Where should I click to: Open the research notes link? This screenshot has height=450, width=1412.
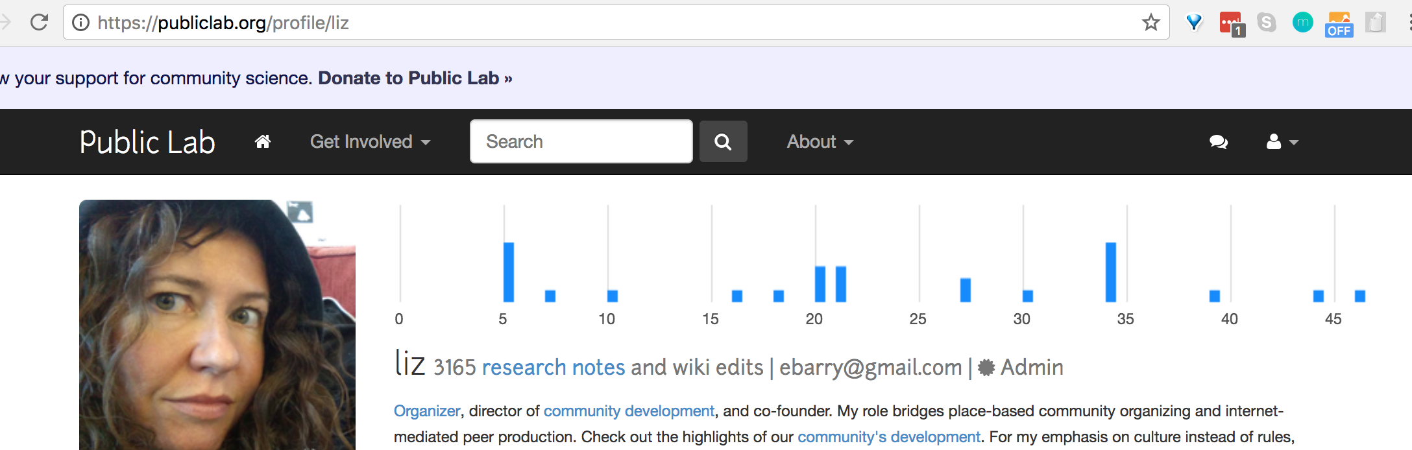[x=554, y=367]
